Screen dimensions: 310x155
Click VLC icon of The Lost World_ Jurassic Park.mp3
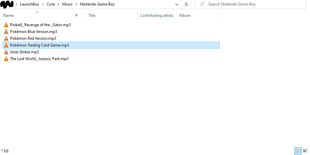pos(6,59)
